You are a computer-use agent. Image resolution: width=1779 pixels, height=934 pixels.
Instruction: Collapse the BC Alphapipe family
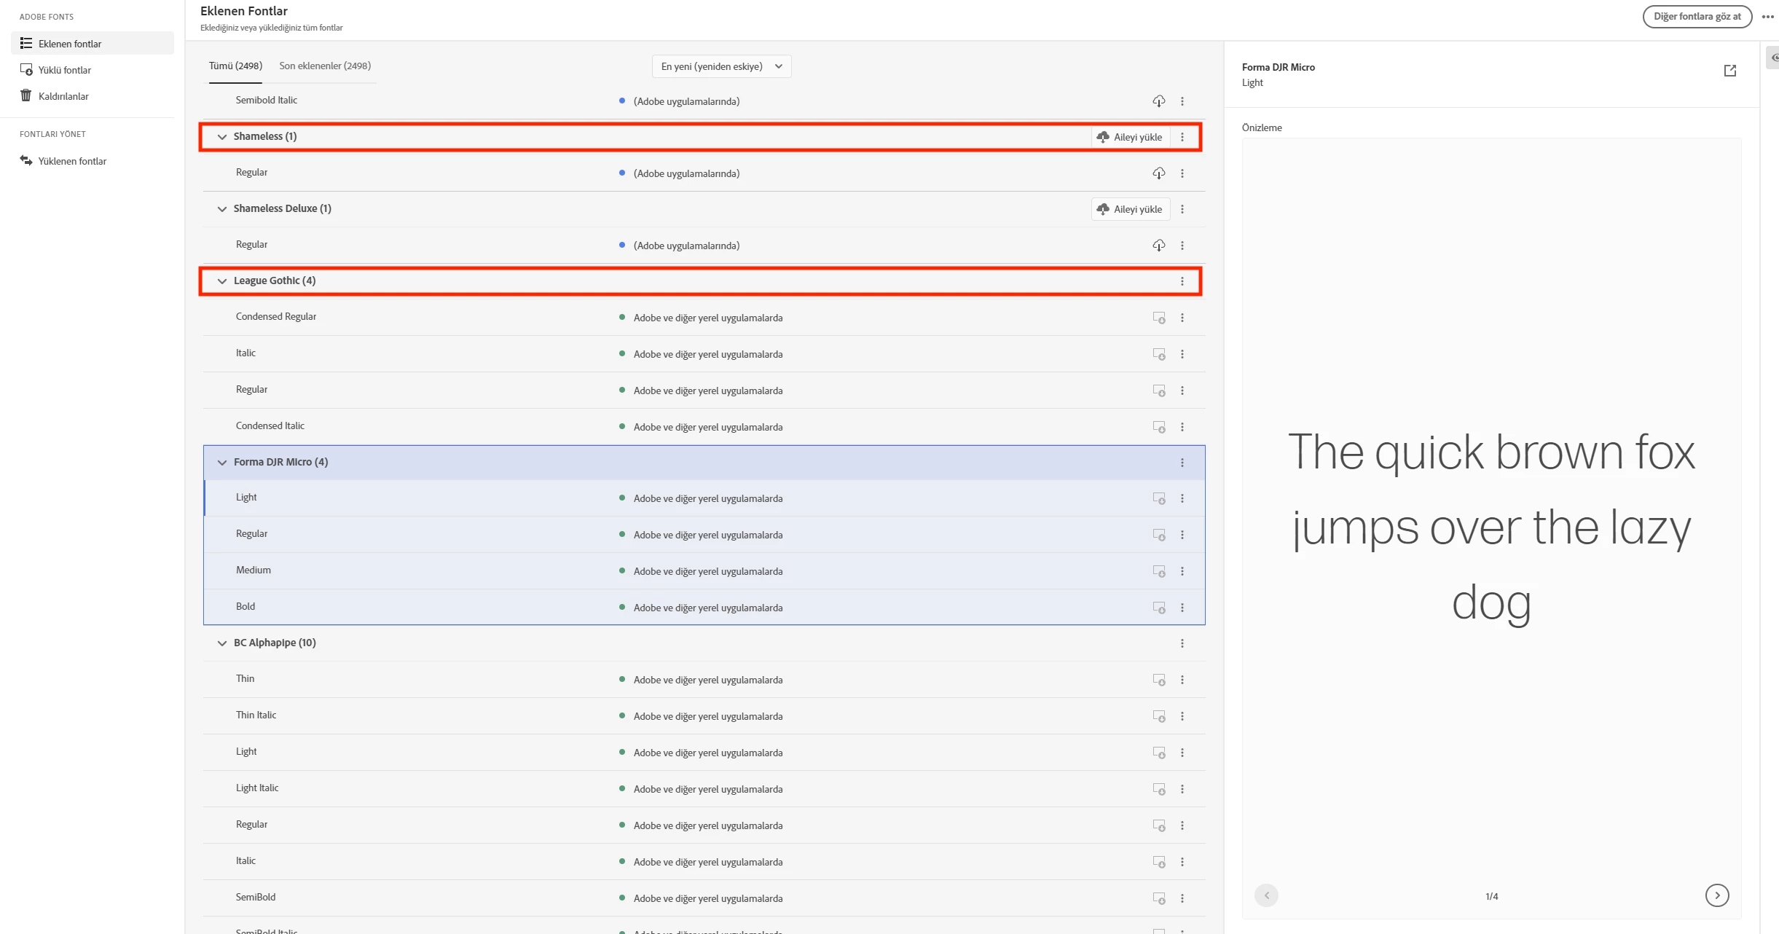[222, 643]
